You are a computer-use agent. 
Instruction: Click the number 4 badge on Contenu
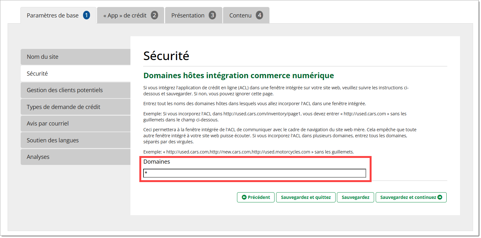coord(259,15)
